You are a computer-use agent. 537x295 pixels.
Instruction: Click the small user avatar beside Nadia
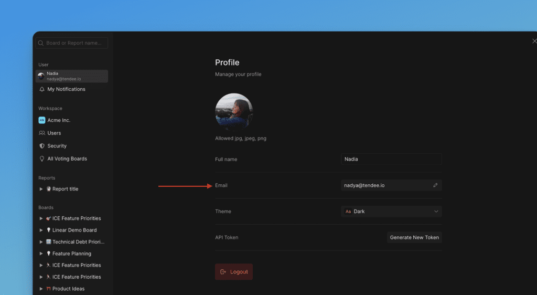click(x=41, y=76)
